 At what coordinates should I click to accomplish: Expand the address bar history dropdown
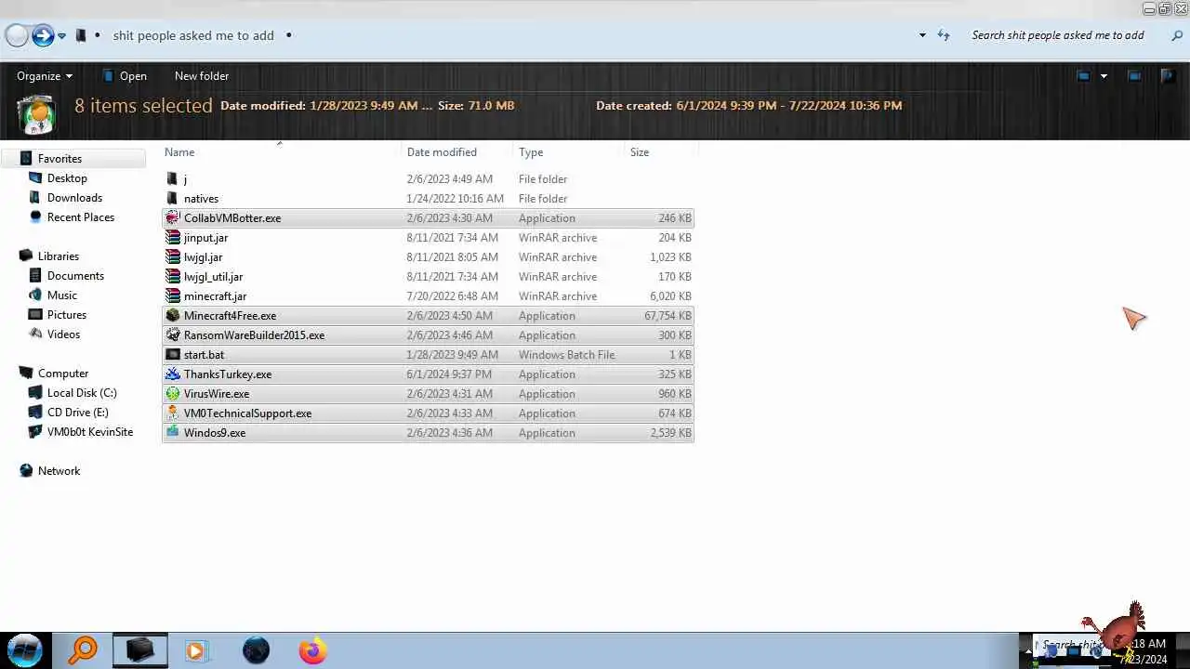(922, 35)
